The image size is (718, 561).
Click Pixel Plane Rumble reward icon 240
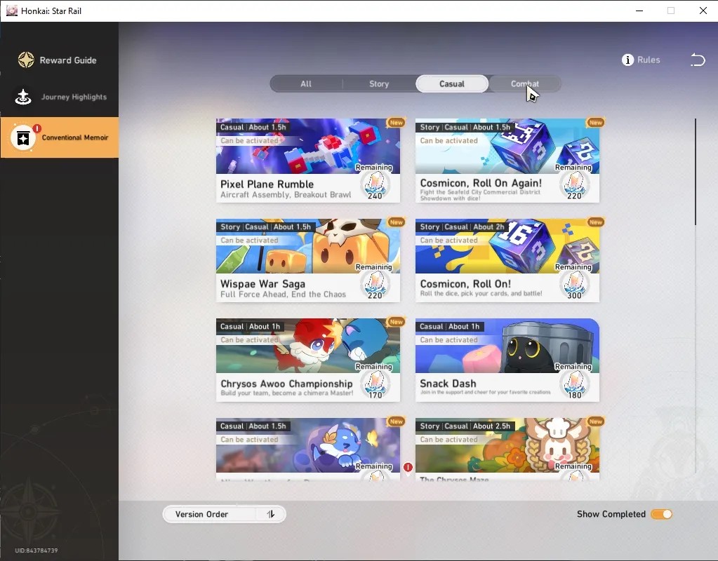(x=375, y=187)
